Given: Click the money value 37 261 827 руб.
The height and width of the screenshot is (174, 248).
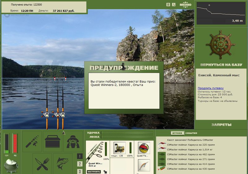Looking at the screenshot, I should pos(64,11).
